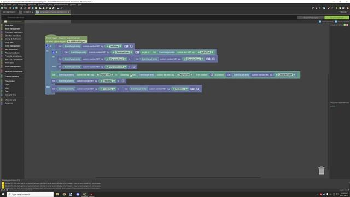Open the Build & run menu
This screenshot has width=350, height=197.
point(42,5)
